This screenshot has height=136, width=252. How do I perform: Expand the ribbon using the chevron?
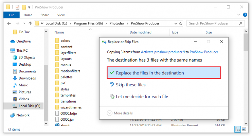click(x=239, y=15)
